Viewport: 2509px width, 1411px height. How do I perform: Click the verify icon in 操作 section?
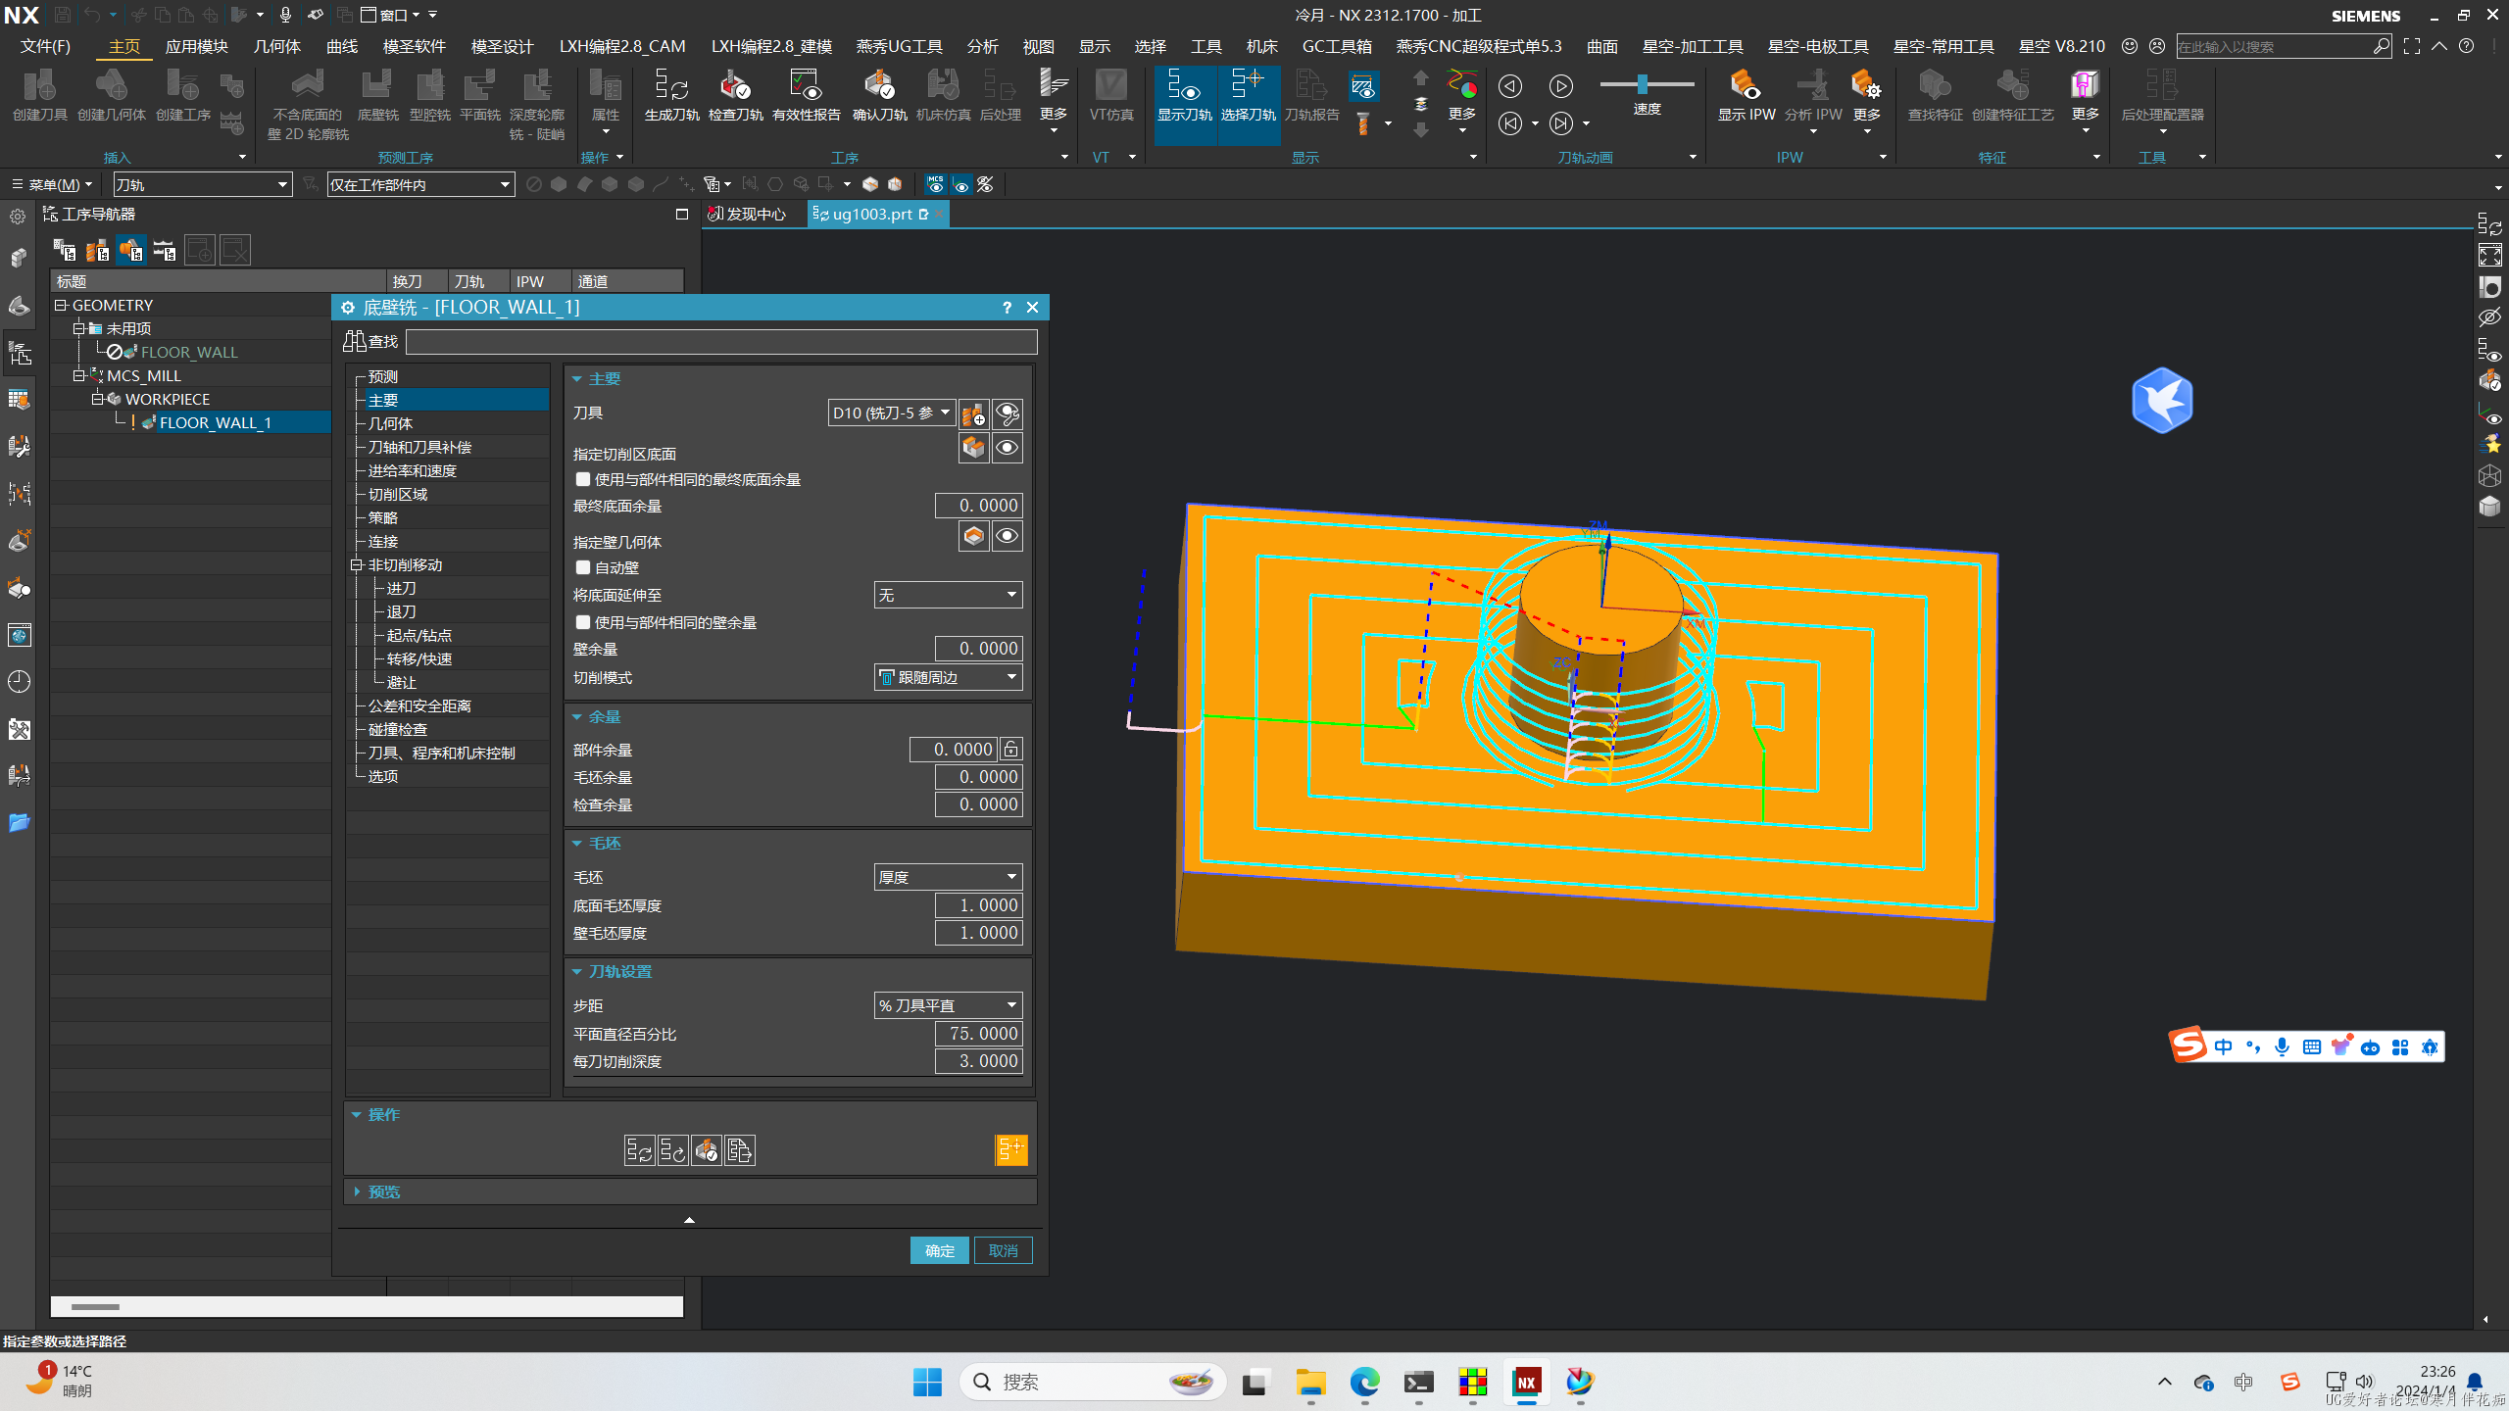(x=706, y=1149)
